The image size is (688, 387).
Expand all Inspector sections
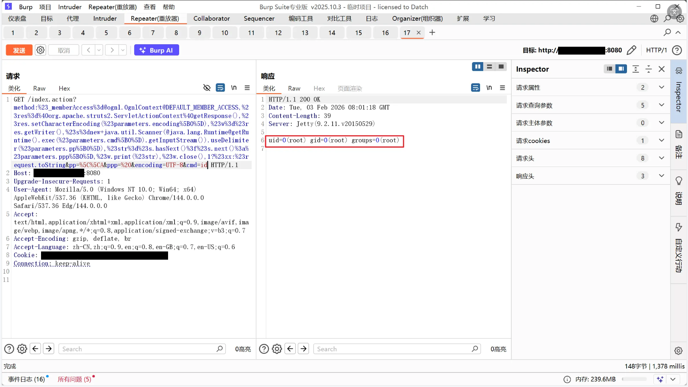pos(636,69)
